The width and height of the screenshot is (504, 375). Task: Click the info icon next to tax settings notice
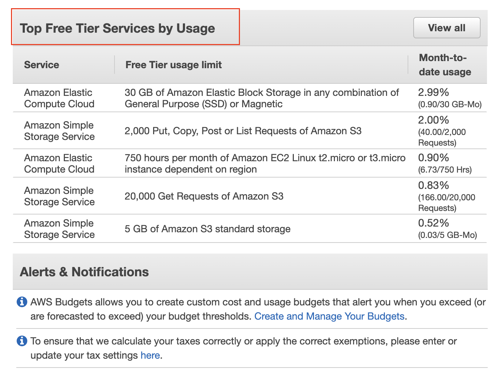pos(22,341)
